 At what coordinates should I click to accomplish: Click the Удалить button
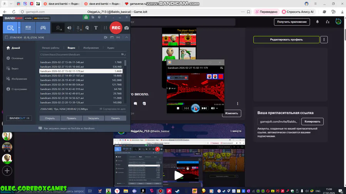[x=115, y=118]
